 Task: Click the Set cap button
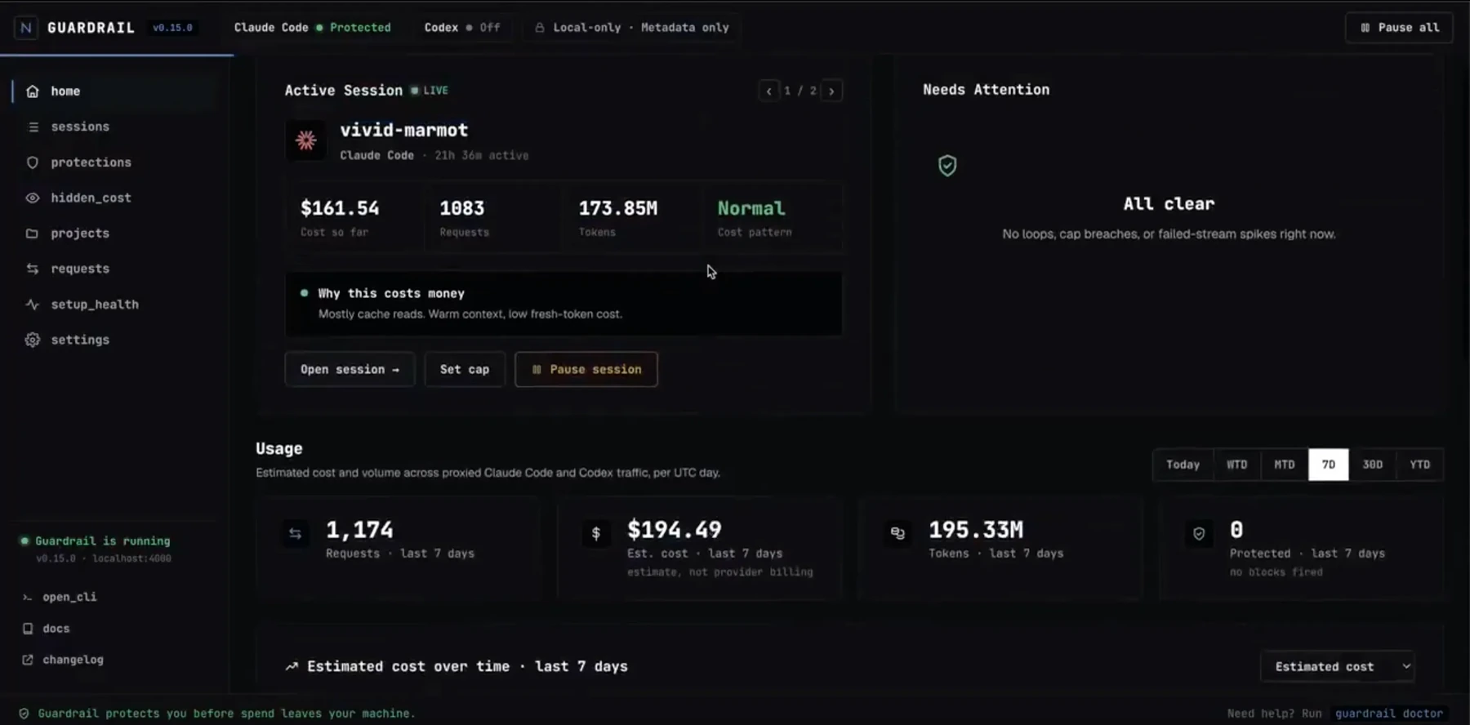[465, 369]
